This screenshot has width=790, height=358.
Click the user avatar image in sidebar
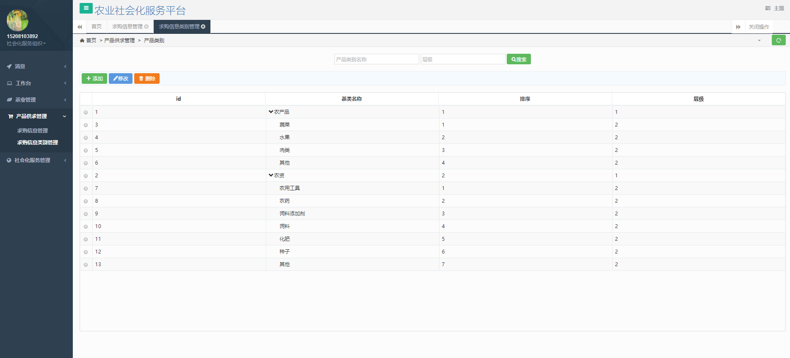point(17,20)
